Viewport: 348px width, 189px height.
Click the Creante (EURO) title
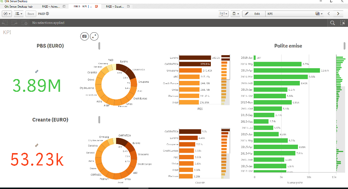(x=50, y=120)
